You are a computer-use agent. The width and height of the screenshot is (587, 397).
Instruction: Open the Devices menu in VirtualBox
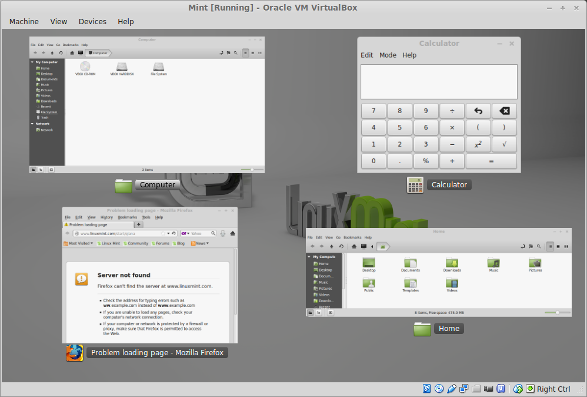tap(92, 21)
